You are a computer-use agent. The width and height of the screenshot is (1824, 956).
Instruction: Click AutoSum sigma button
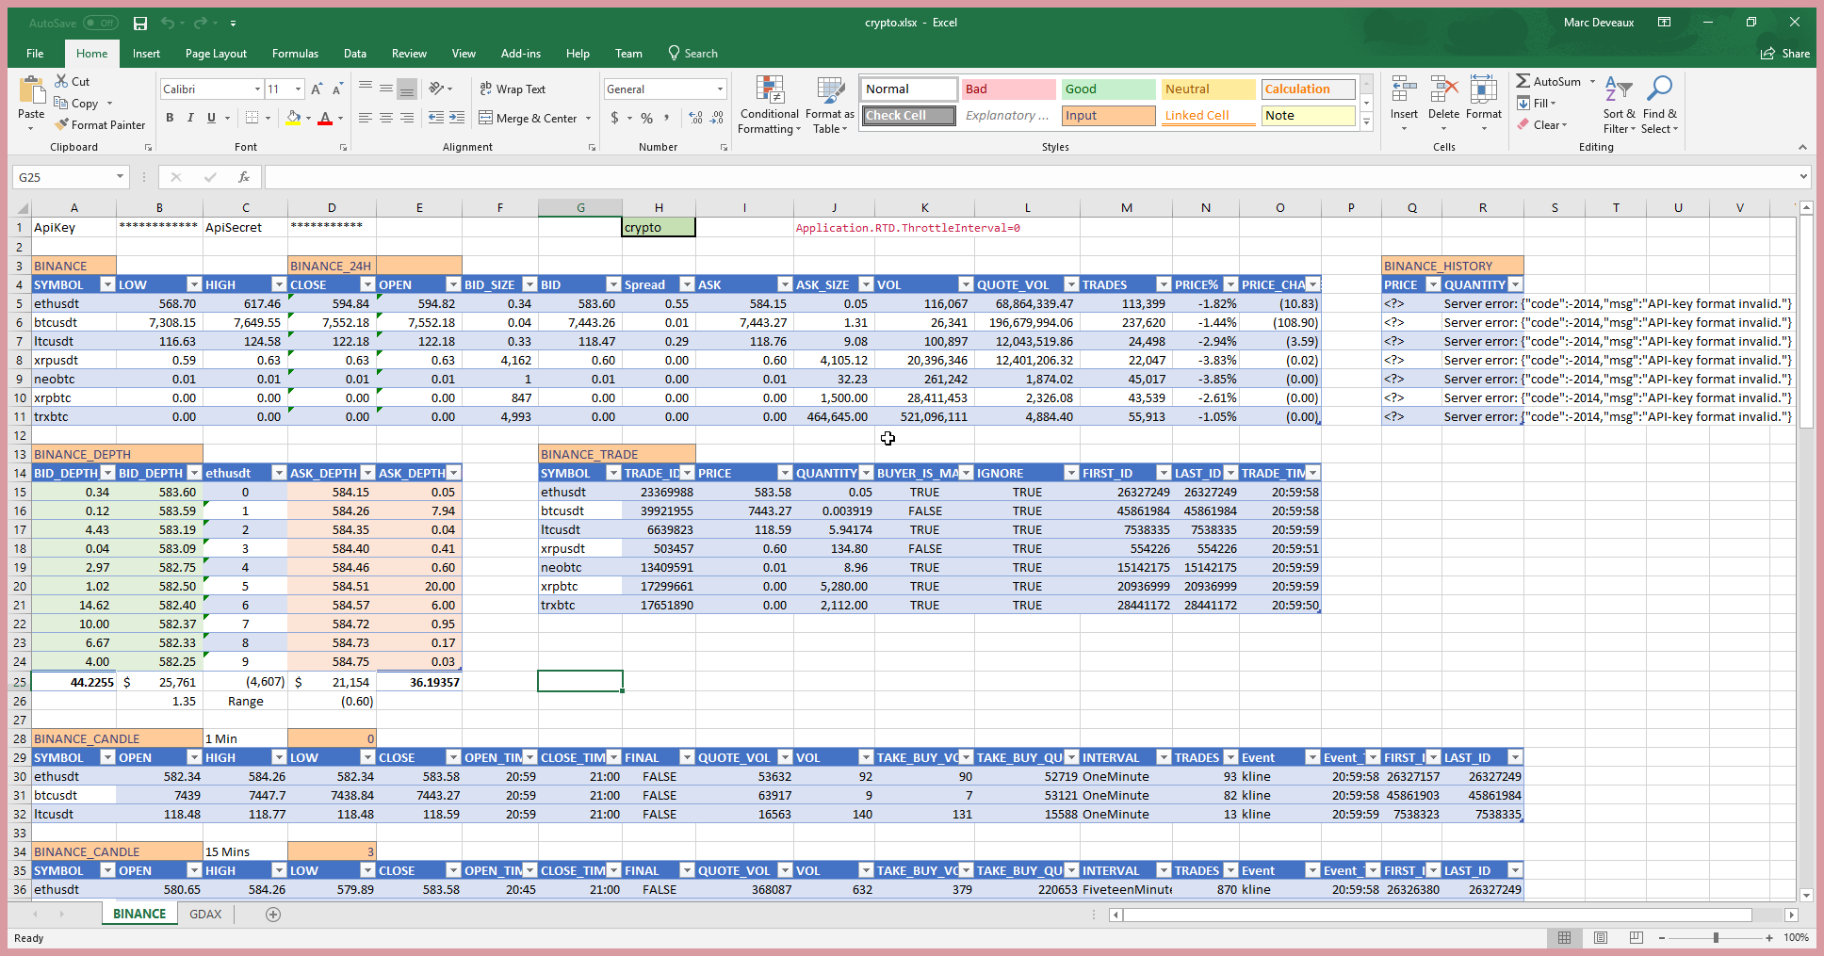pos(1548,81)
